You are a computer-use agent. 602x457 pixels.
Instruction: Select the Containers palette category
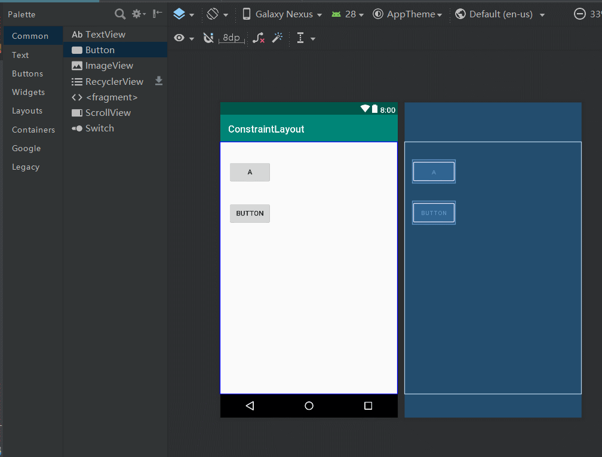[x=33, y=130]
